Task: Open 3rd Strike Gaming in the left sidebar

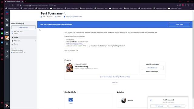Action: point(17,51)
